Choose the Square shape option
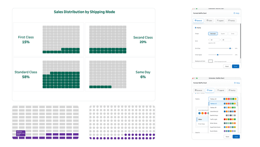 [x=223, y=34]
